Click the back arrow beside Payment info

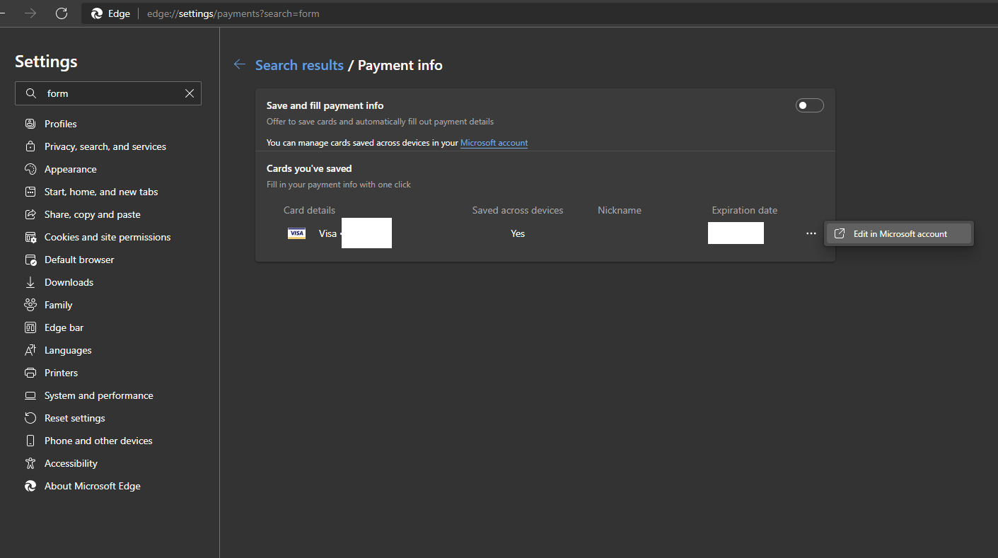pos(239,64)
